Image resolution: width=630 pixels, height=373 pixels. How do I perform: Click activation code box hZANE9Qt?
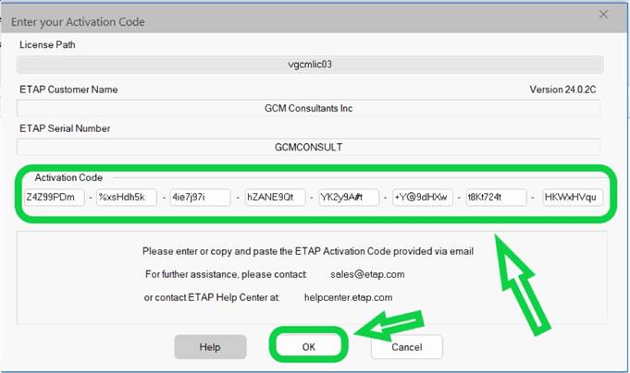coord(275,198)
